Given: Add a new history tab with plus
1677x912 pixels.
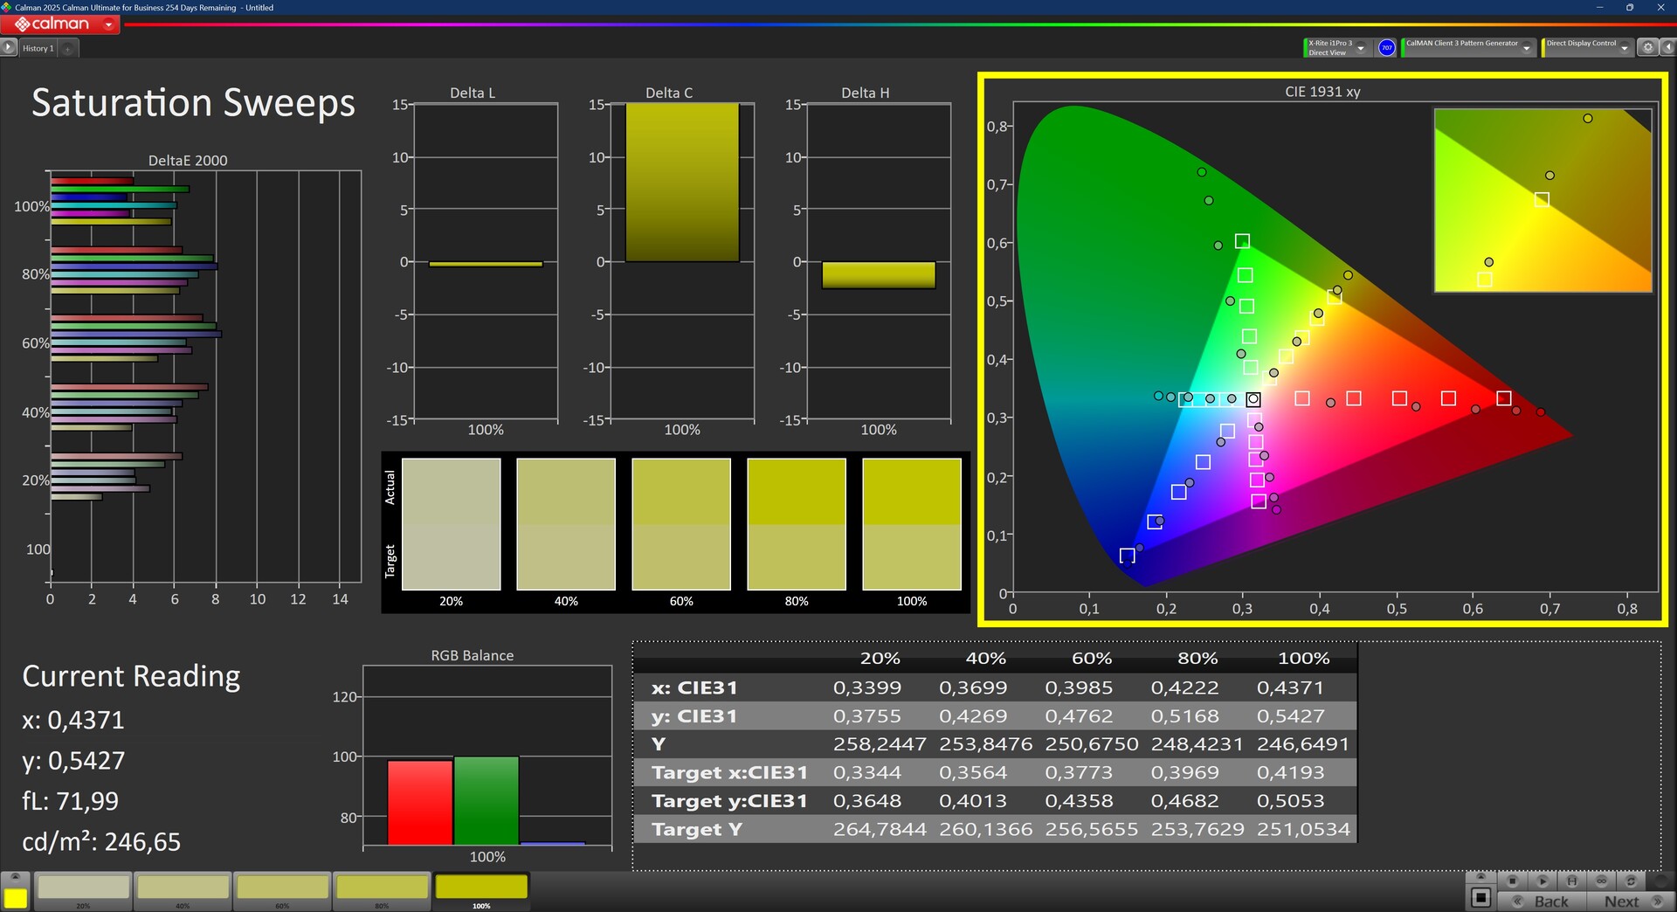Looking at the screenshot, I should tap(68, 49).
